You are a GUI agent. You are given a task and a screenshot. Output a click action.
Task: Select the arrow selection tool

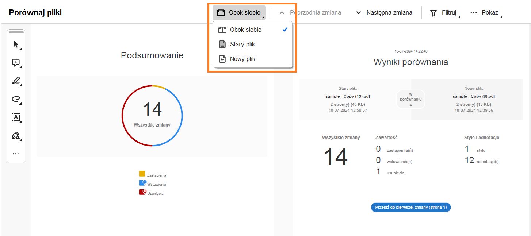point(16,45)
